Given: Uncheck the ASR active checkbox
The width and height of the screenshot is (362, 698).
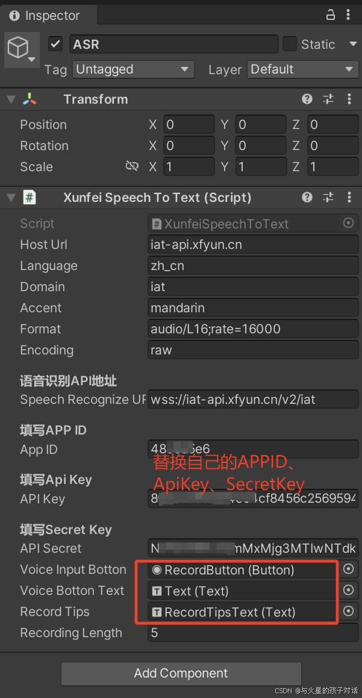Looking at the screenshot, I should [55, 44].
